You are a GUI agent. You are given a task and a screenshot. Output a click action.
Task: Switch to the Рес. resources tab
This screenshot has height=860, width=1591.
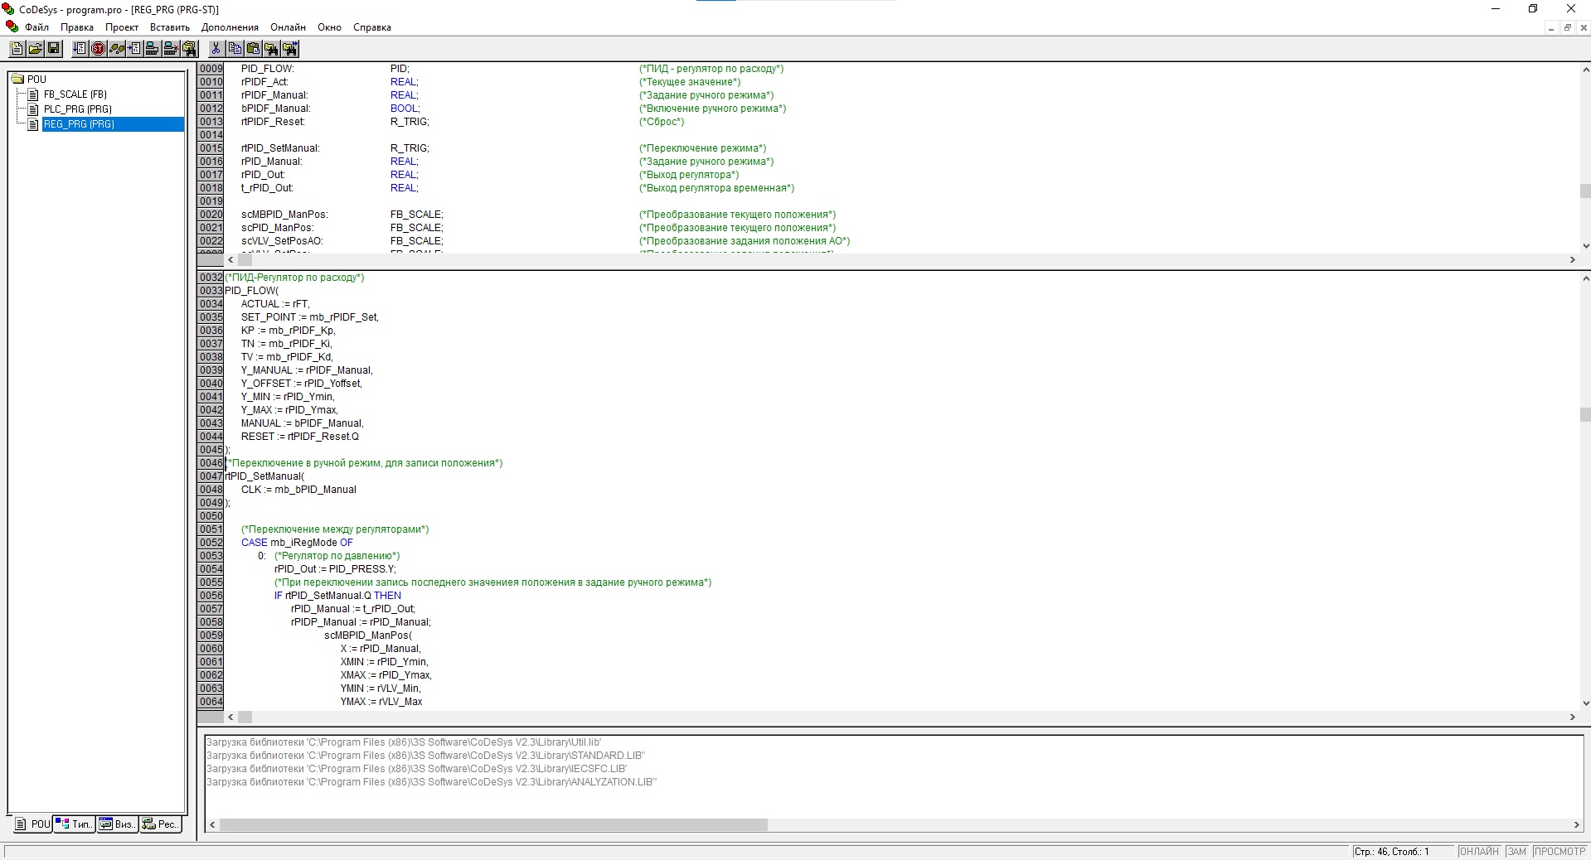click(x=161, y=824)
